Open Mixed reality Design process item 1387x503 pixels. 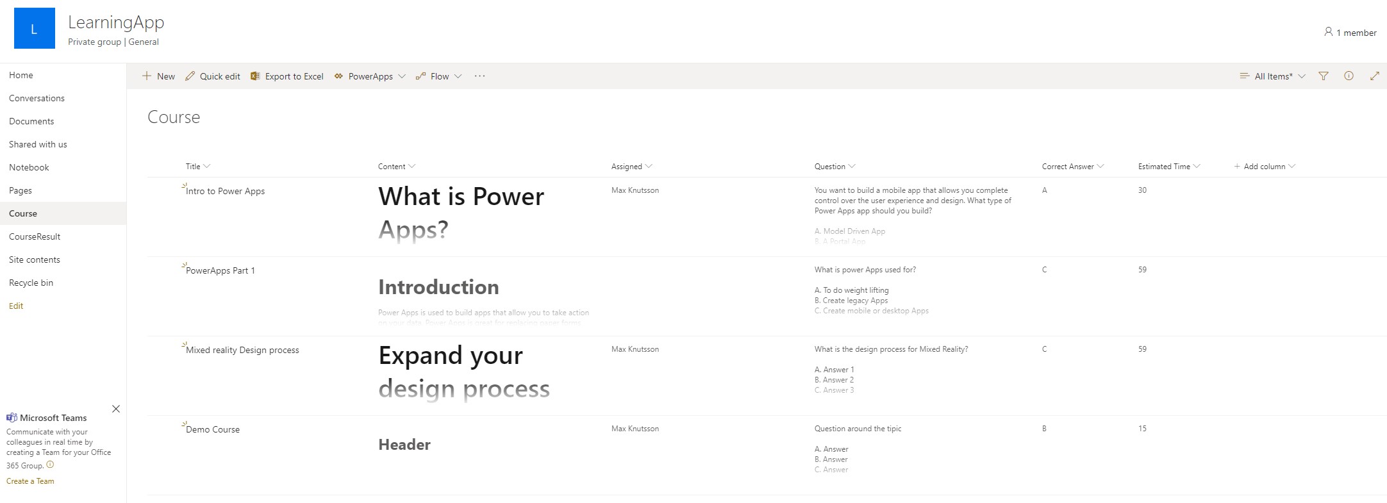coord(242,350)
